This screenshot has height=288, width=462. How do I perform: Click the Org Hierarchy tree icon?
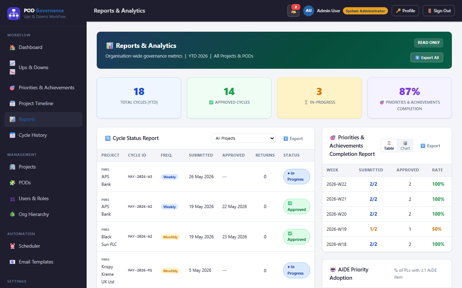tap(12, 214)
